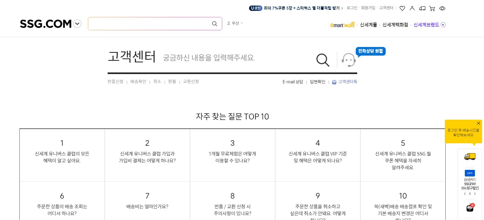Open the recently viewed eye icon
484x220 pixels.
pos(442,8)
